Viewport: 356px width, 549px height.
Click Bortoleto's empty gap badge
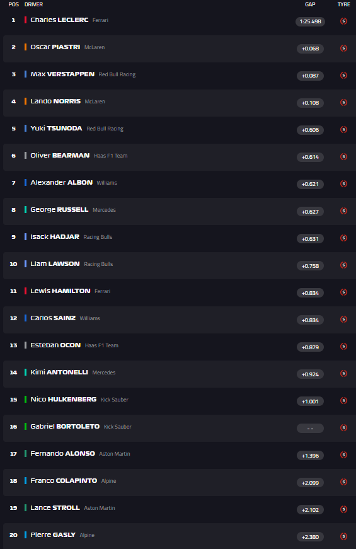point(310,429)
